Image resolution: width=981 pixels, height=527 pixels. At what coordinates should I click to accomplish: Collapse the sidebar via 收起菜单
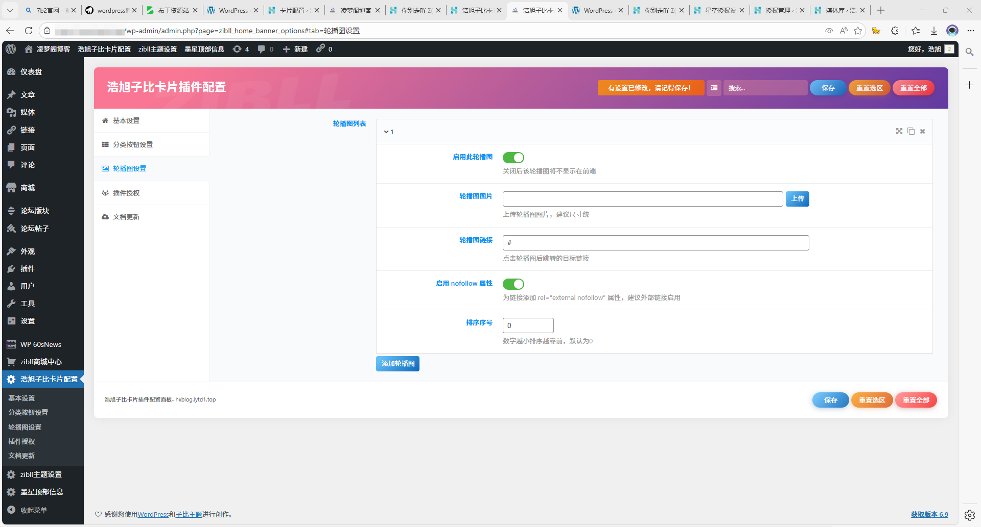tap(33, 510)
